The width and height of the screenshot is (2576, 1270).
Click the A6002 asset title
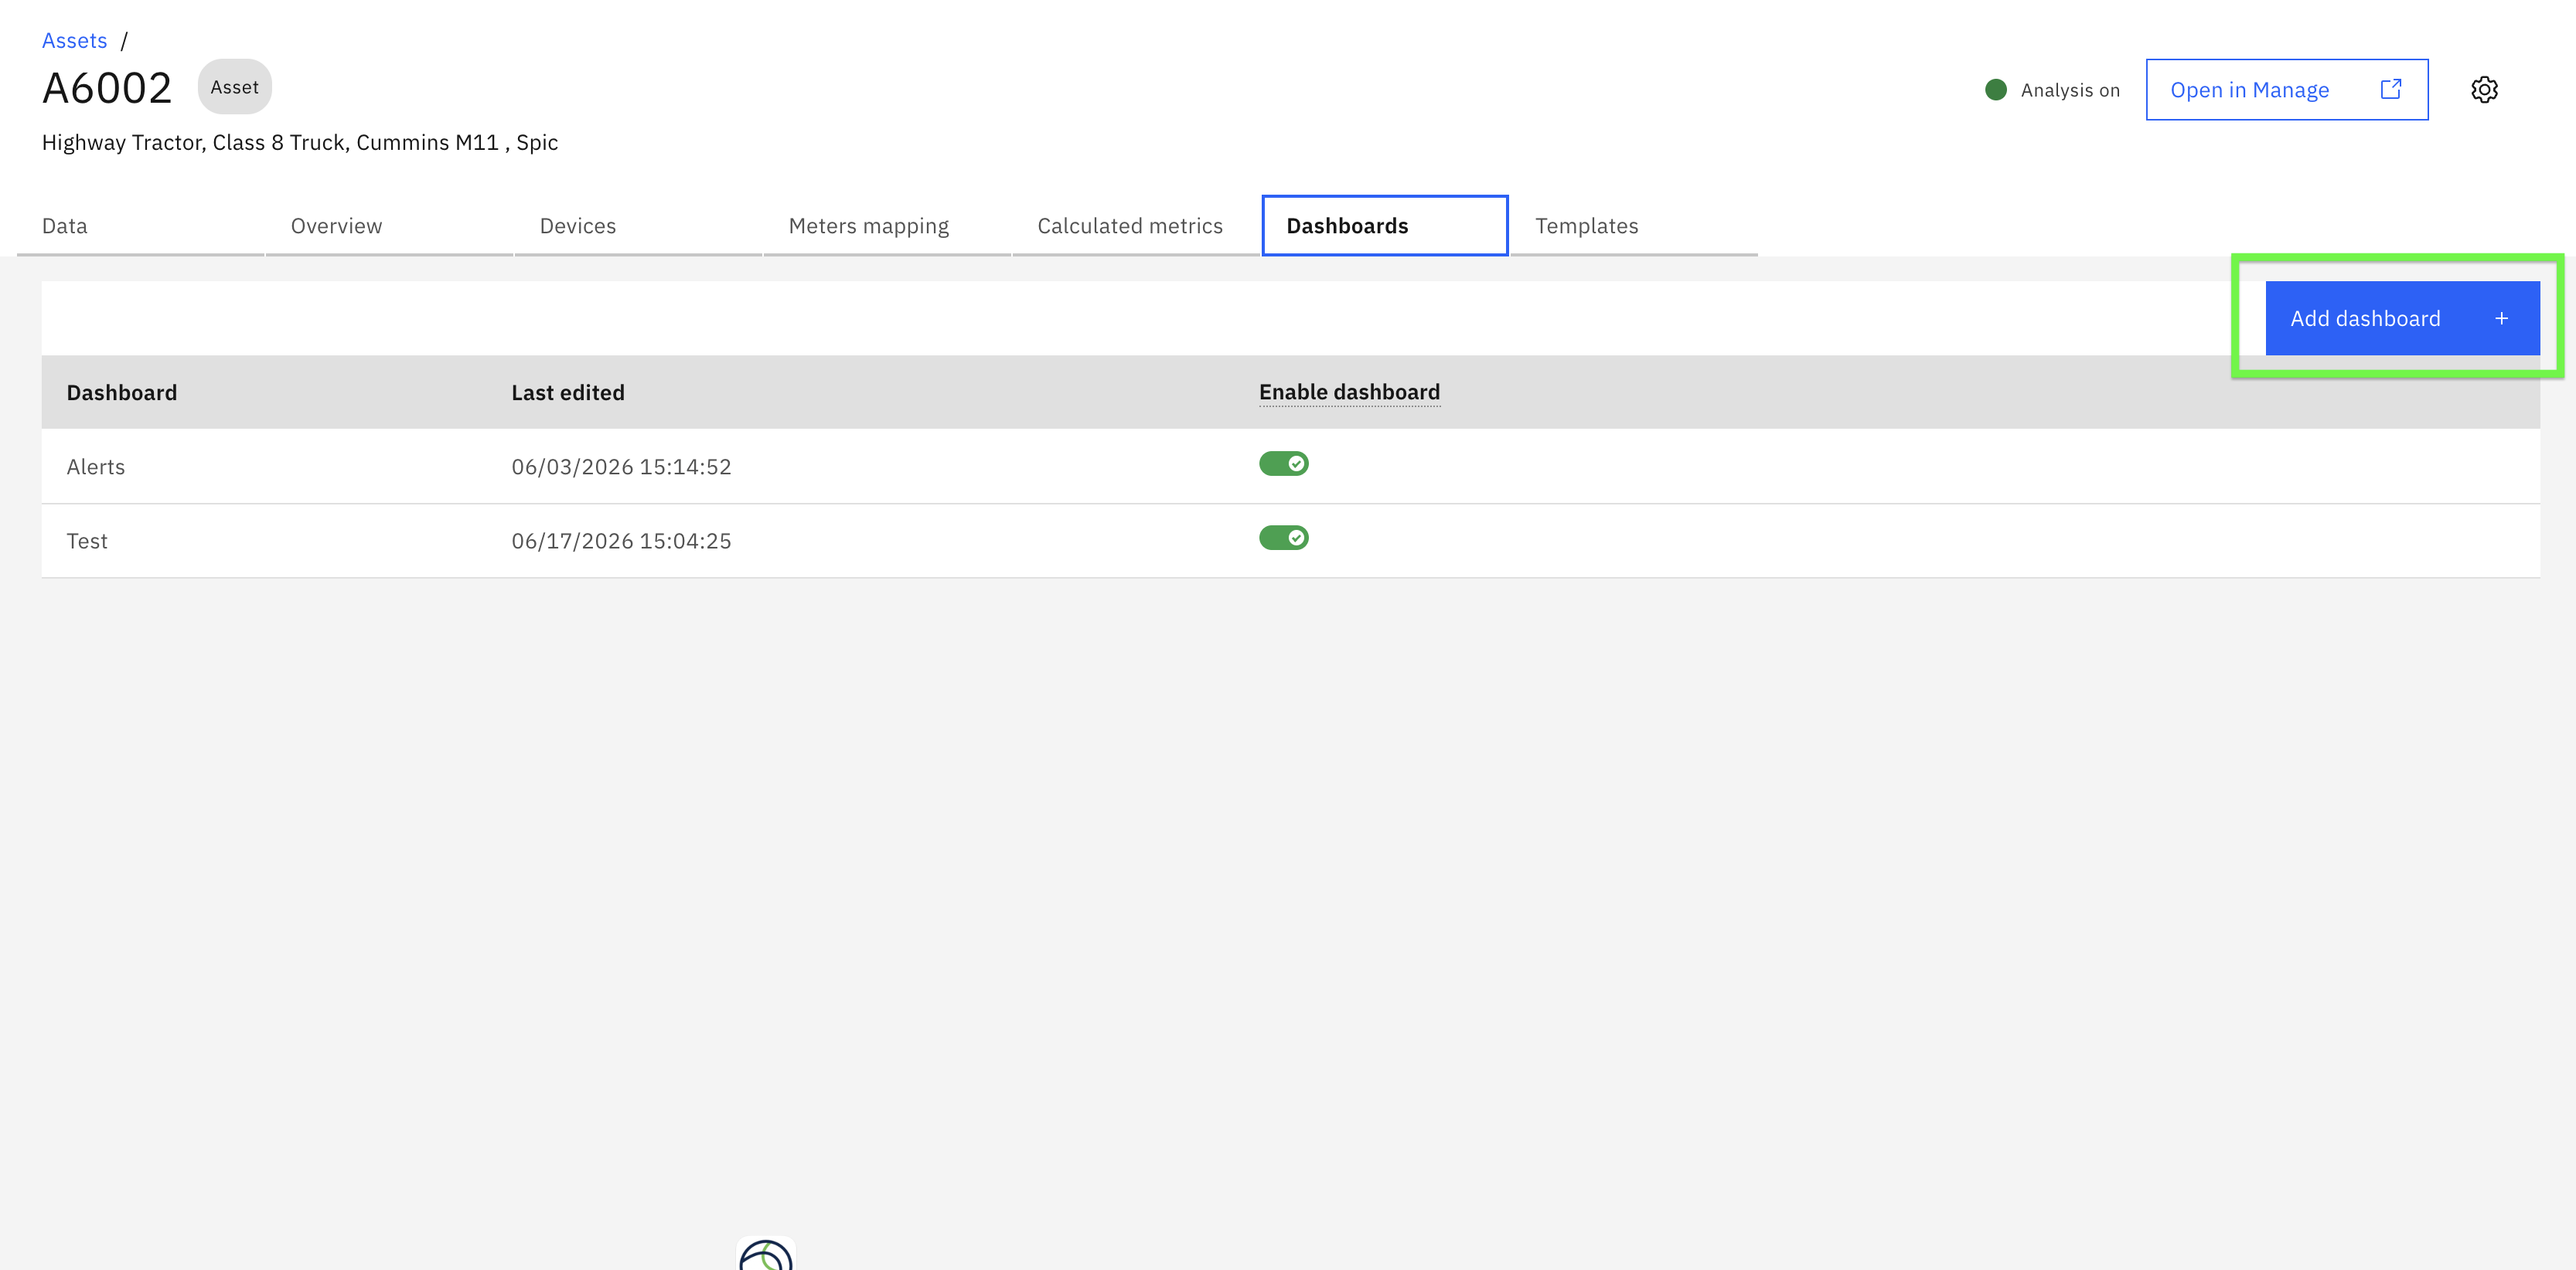tap(107, 88)
